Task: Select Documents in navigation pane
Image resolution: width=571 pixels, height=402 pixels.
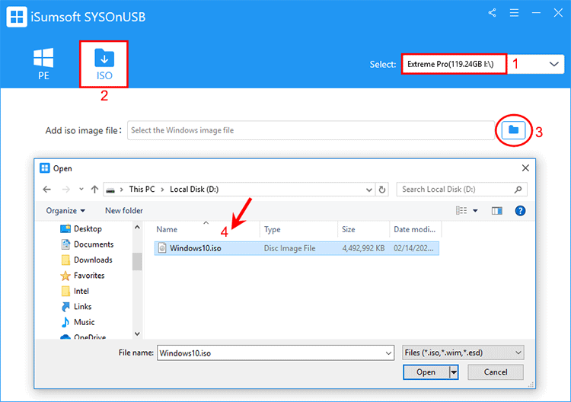Action: pos(88,244)
